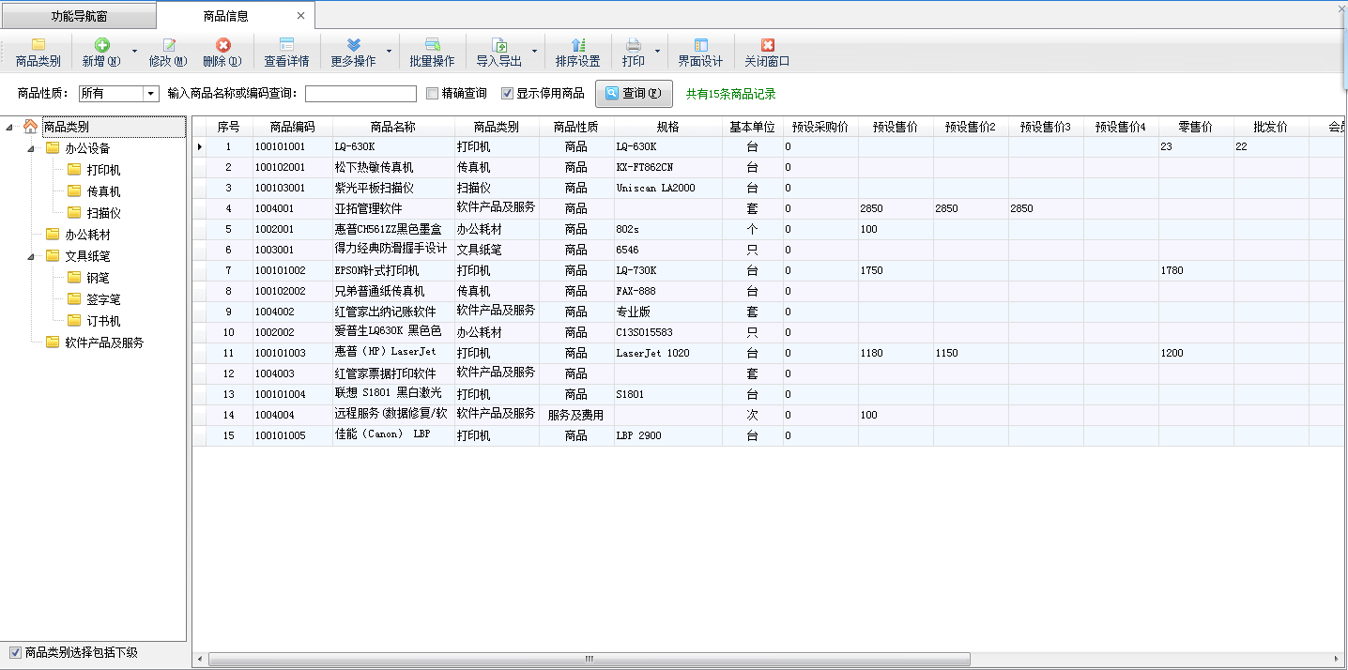Open 排序设置 sort settings
Viewport: 1348px width, 670px height.
point(577,45)
